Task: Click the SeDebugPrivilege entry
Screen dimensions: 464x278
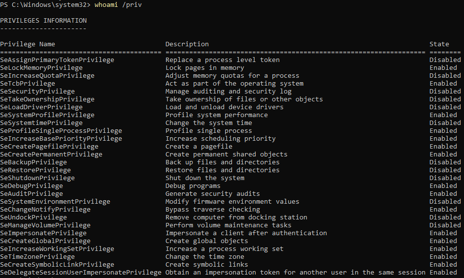Action: pyautogui.click(x=32, y=186)
